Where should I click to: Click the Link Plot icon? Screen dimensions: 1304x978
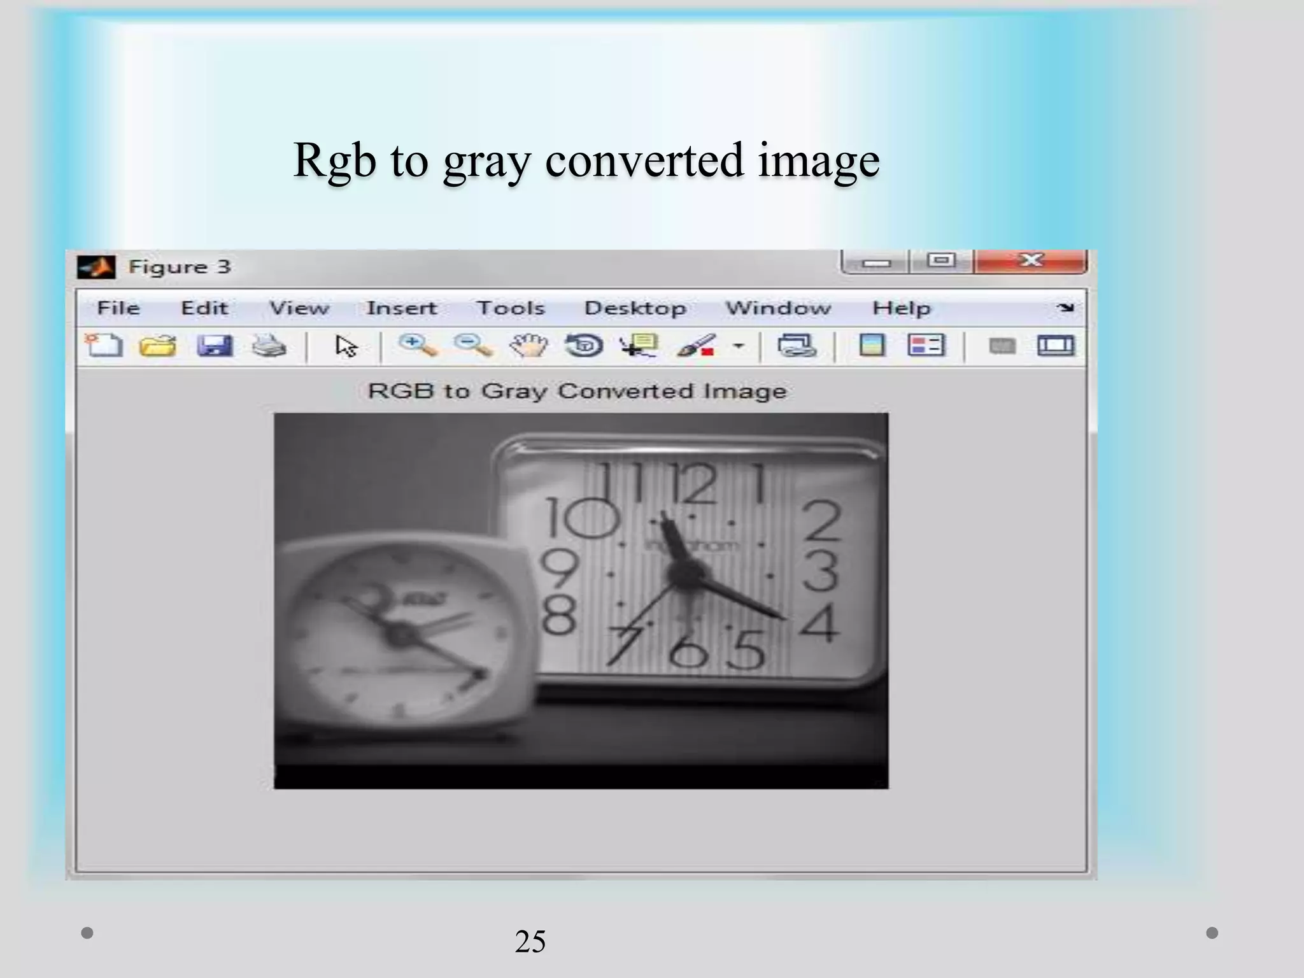coord(797,346)
